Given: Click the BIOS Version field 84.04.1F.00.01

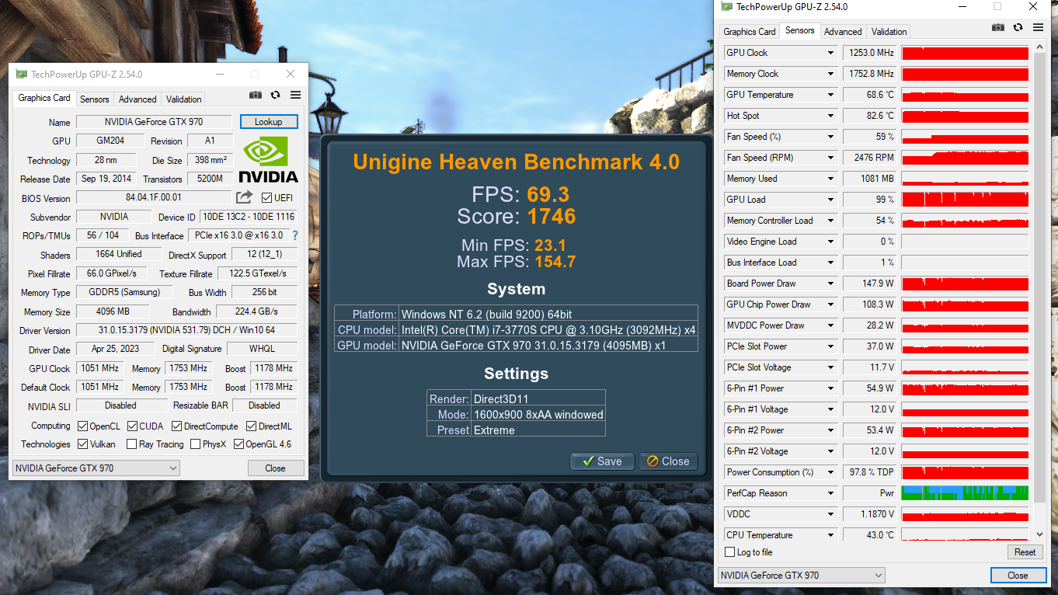Looking at the screenshot, I should pyautogui.click(x=154, y=198).
